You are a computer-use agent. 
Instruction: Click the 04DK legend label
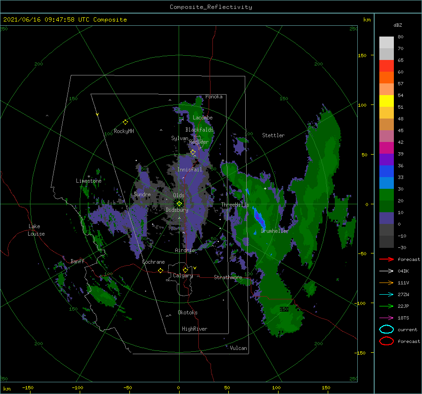(403, 271)
